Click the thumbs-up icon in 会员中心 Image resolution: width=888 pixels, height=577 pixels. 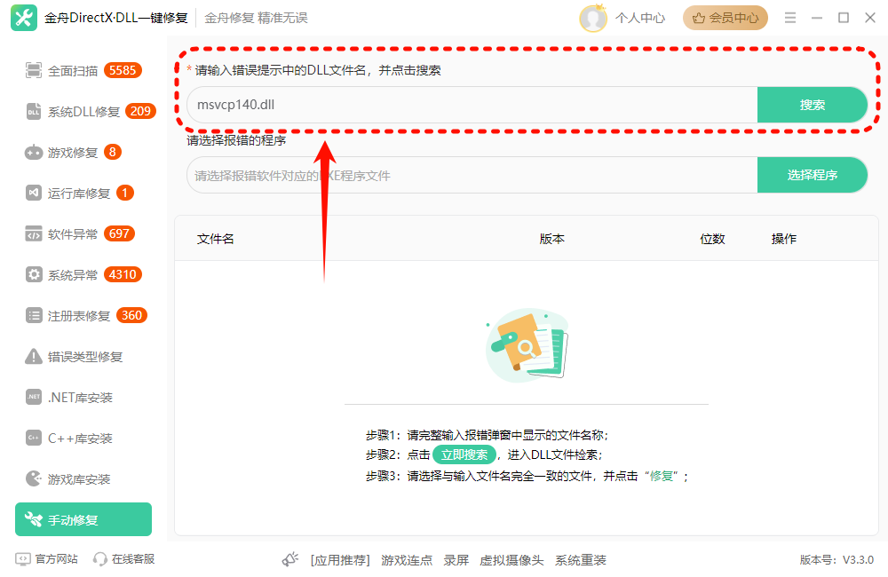(699, 18)
